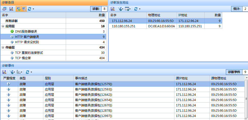This screenshot has width=248, height=120.
Task: Click save icon in 诊断条目 toolbar
Action: [x=11, y=9]
